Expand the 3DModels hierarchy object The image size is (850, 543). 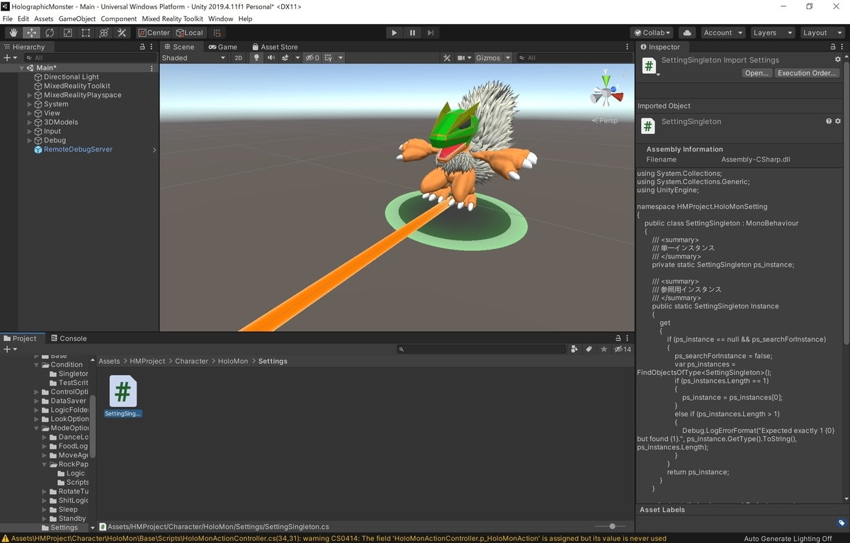click(30, 122)
